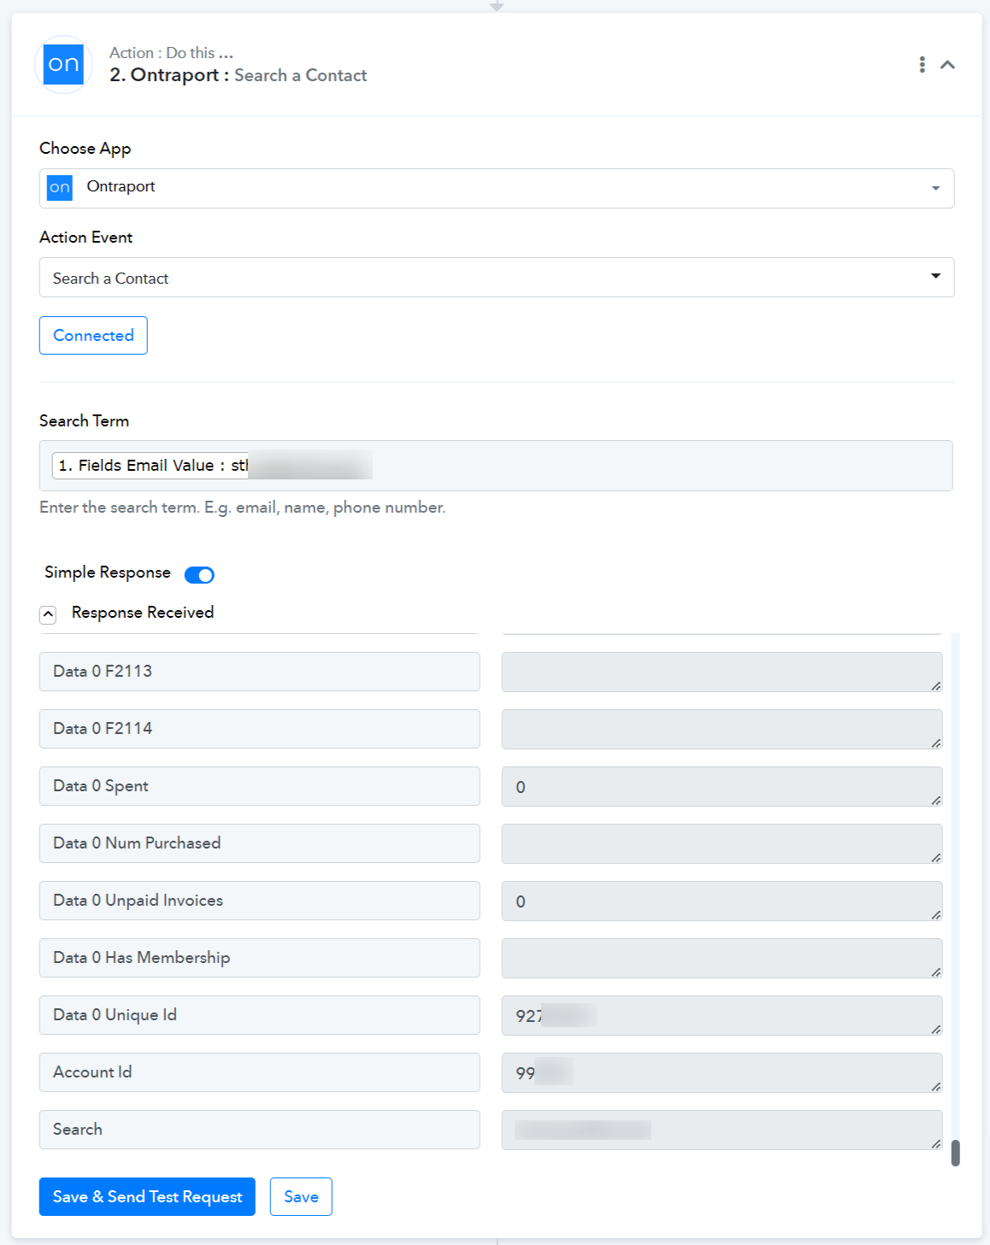990x1245 pixels.
Task: Click the Data 0 Num Purchased label
Action: point(259,843)
